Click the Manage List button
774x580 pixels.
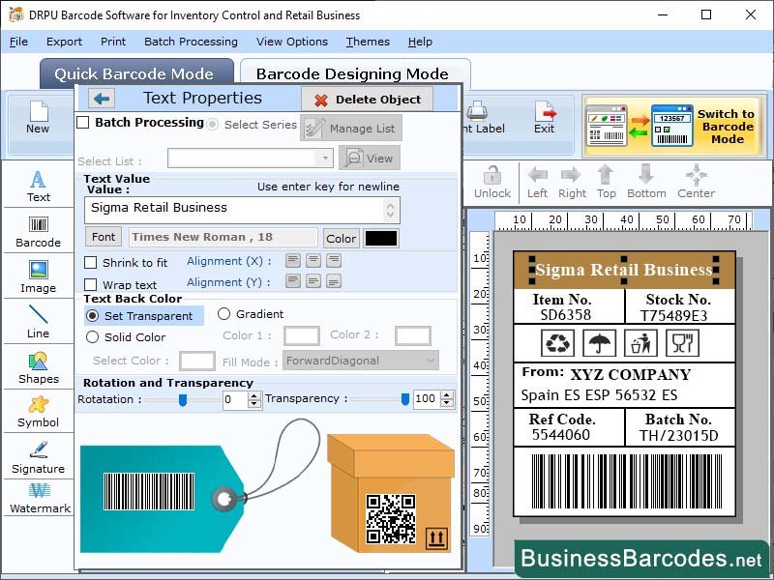[350, 128]
